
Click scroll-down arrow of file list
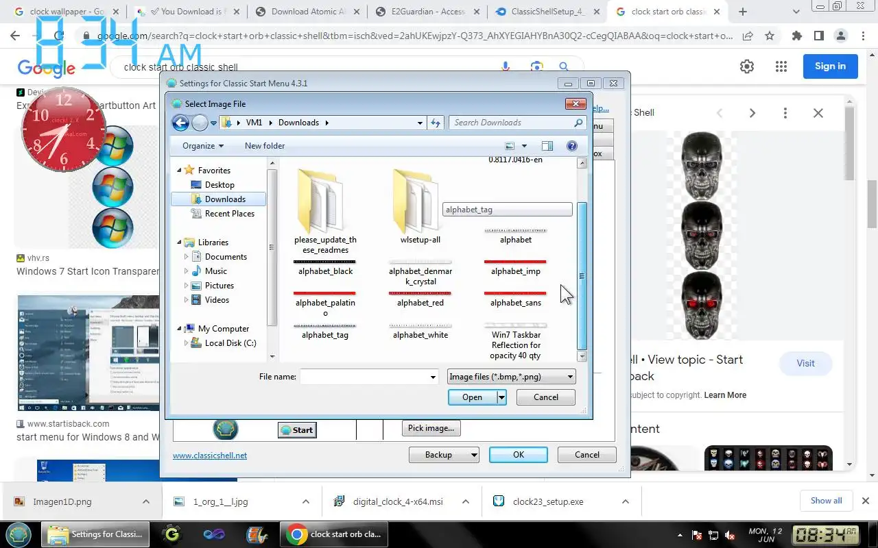coord(582,356)
